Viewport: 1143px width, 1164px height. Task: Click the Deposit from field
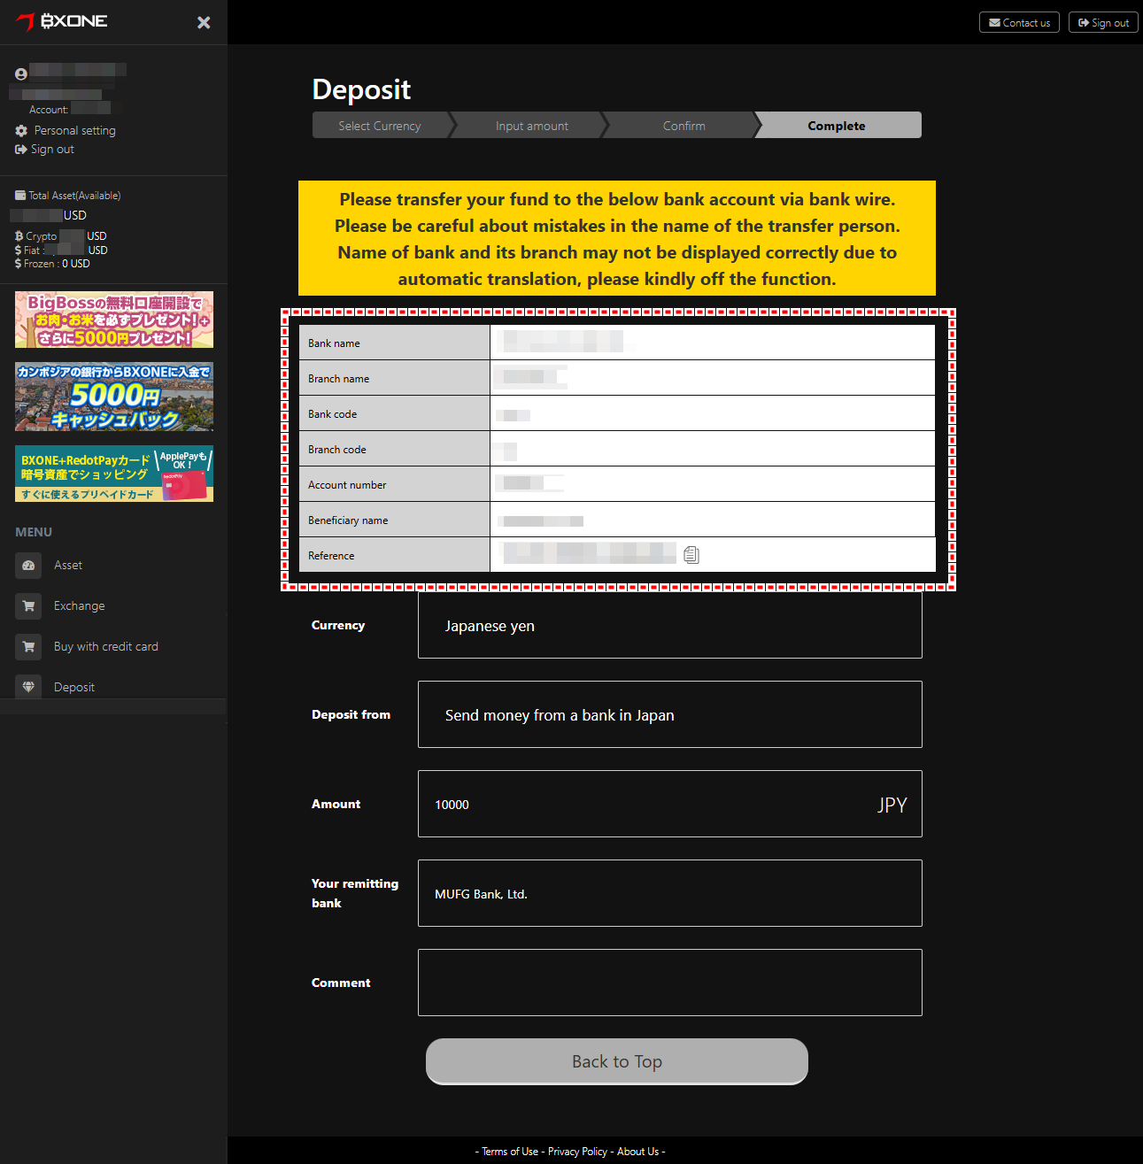[x=669, y=714]
